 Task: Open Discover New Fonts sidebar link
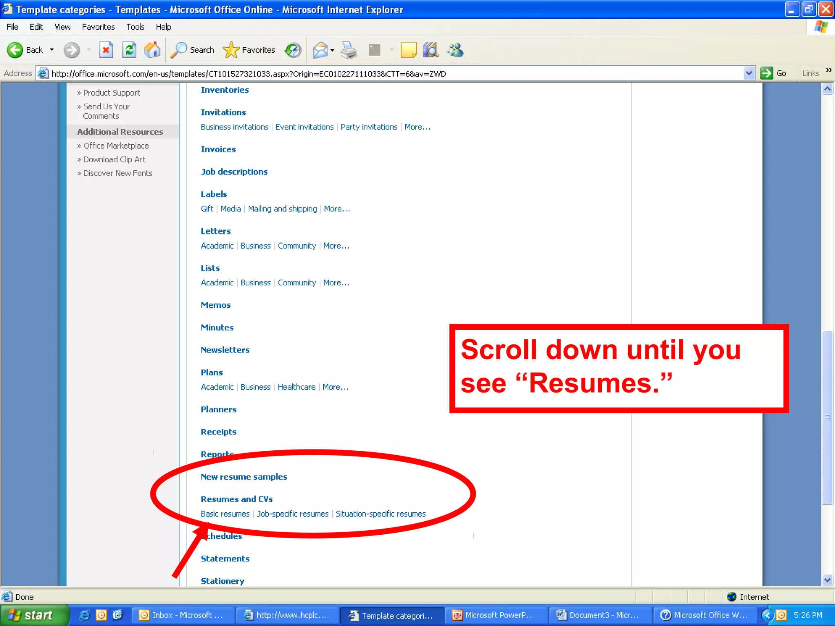click(118, 174)
